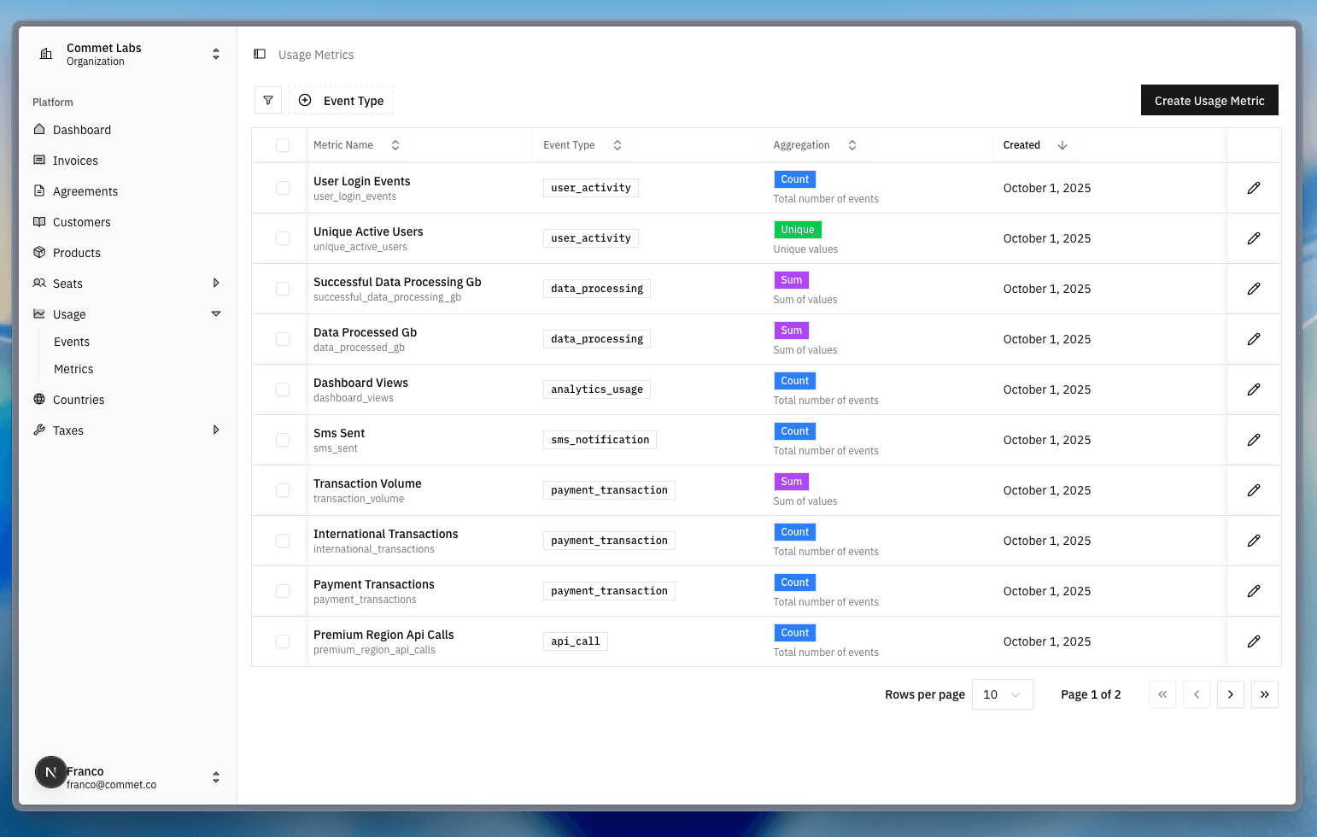This screenshot has width=1317, height=837.
Task: Open Events under Usage
Action: pyautogui.click(x=71, y=341)
